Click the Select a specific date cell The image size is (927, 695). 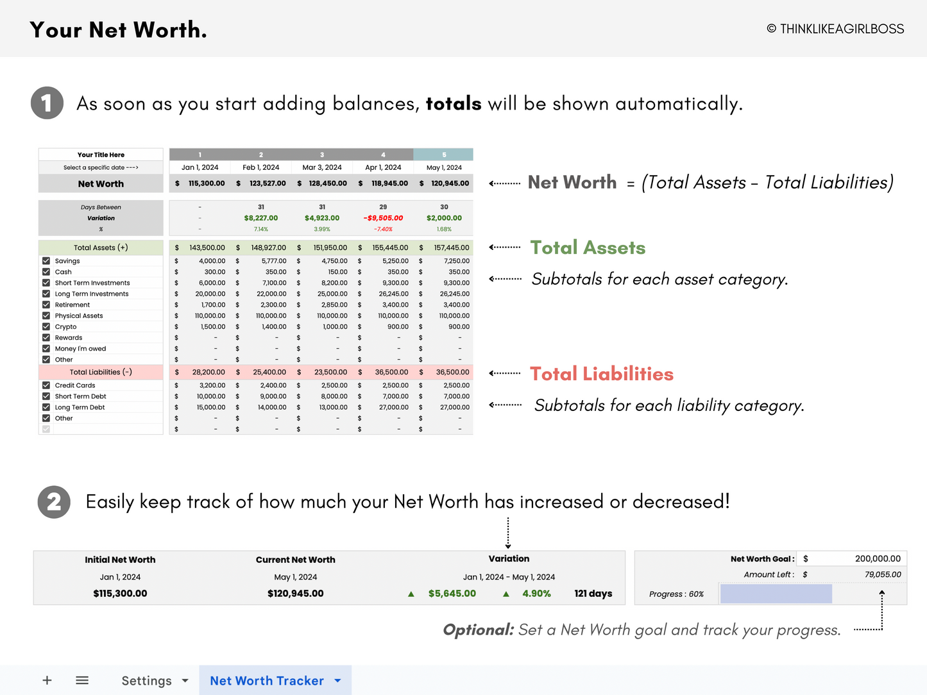pos(100,167)
